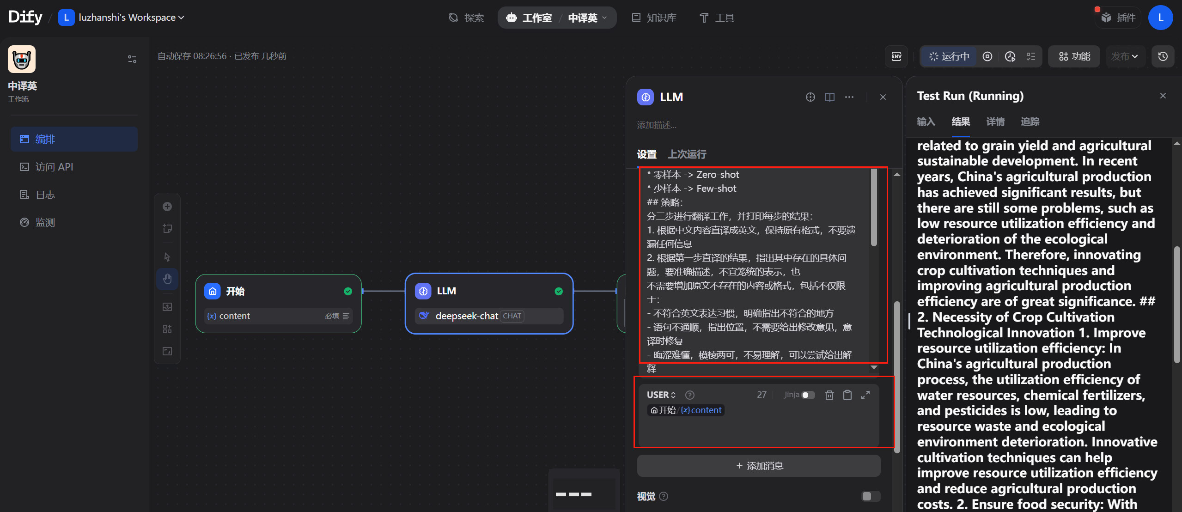Enable the 视觉 vision toggle
This screenshot has width=1182, height=512.
click(x=870, y=496)
